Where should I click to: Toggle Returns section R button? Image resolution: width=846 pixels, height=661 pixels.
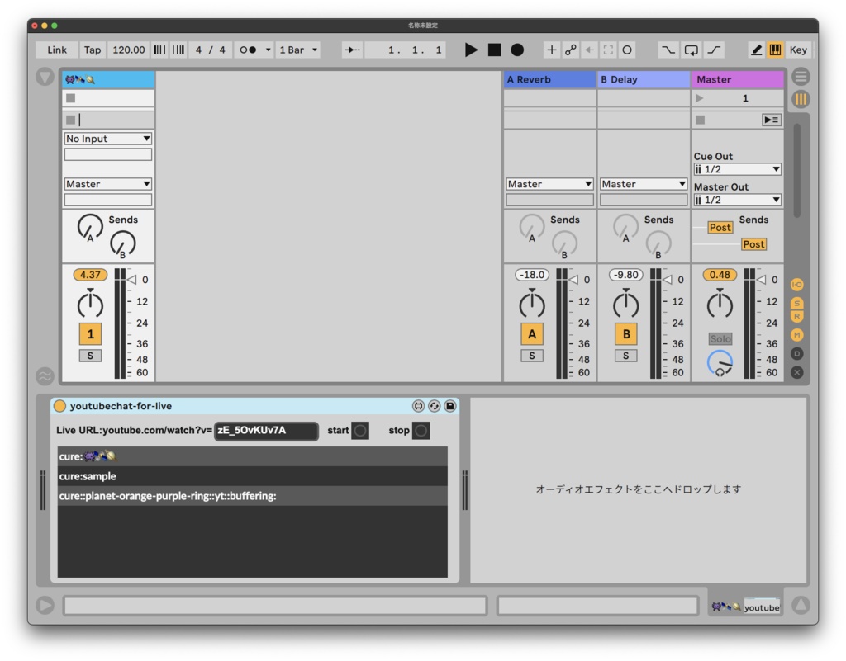click(x=797, y=317)
